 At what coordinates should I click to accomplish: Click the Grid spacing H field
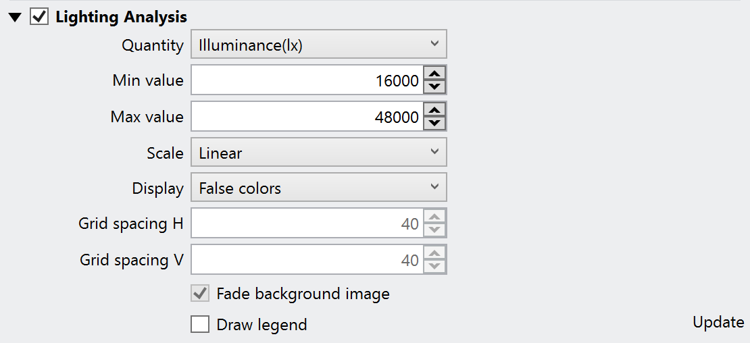[307, 223]
